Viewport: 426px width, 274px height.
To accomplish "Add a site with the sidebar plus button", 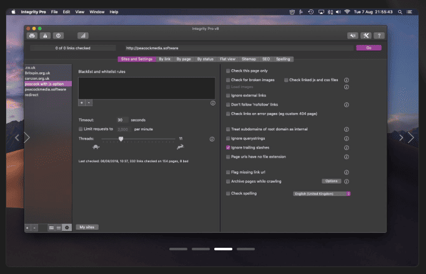I will point(27,228).
